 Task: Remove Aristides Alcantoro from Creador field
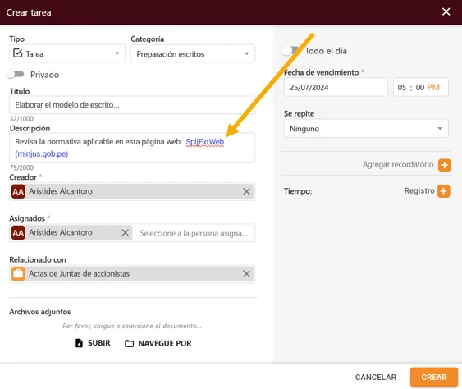pyautogui.click(x=247, y=191)
